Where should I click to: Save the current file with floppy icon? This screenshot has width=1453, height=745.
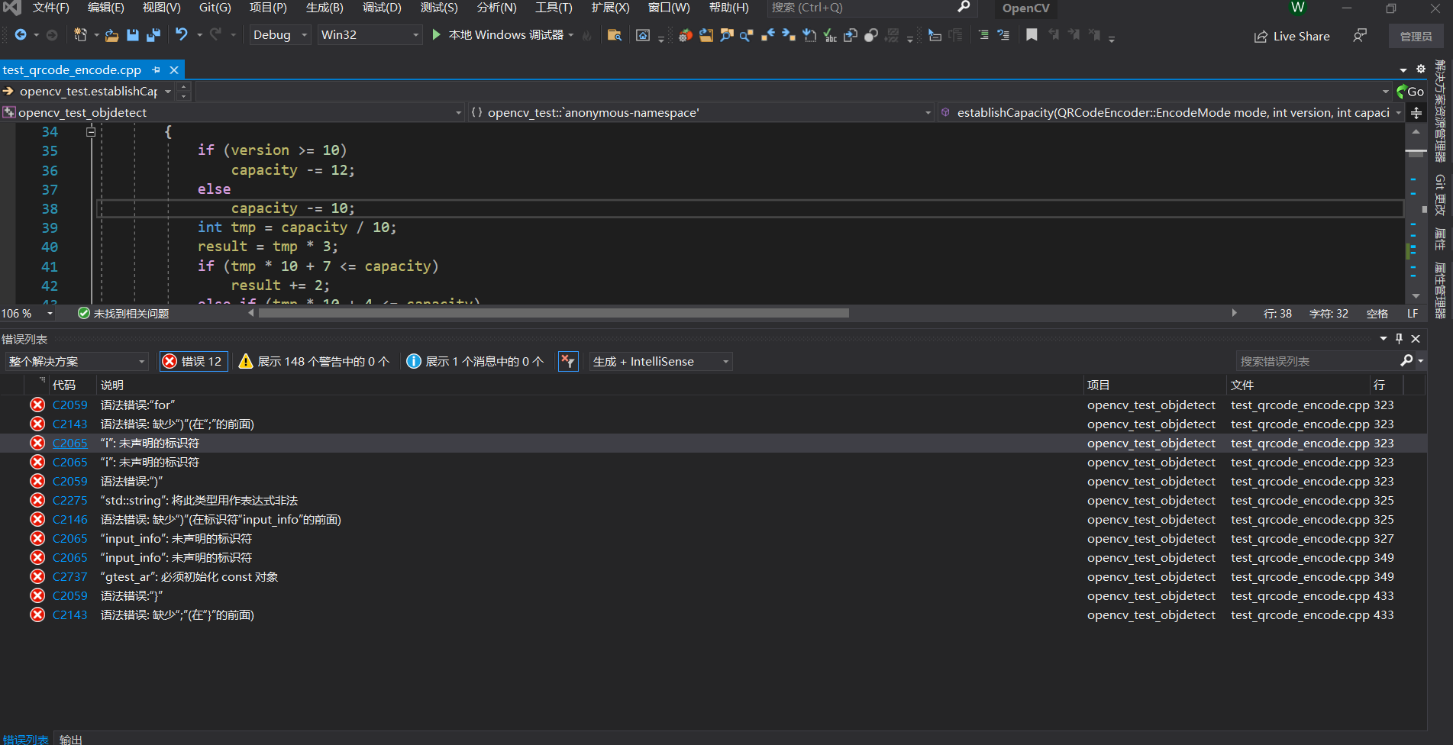[133, 35]
